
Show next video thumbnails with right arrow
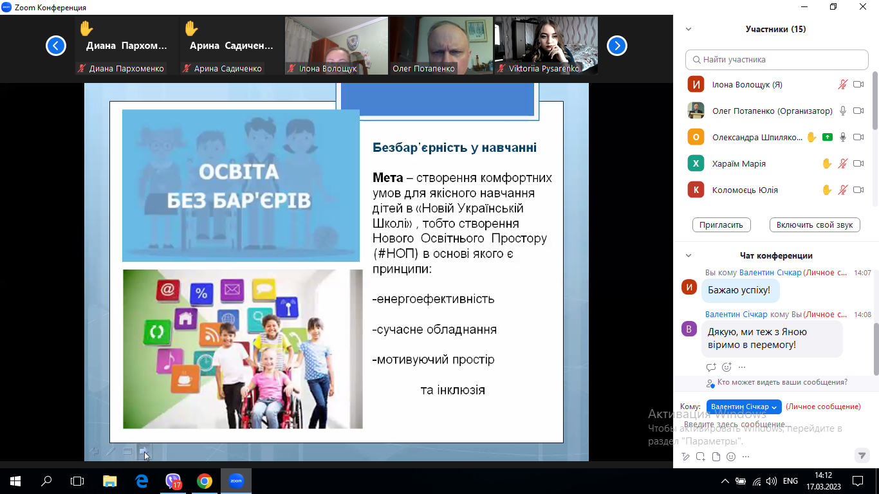coord(617,46)
